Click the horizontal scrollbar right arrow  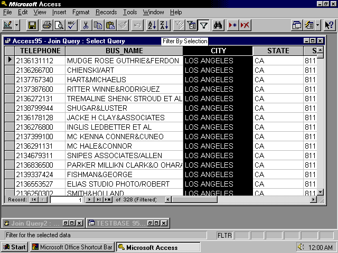(313, 200)
